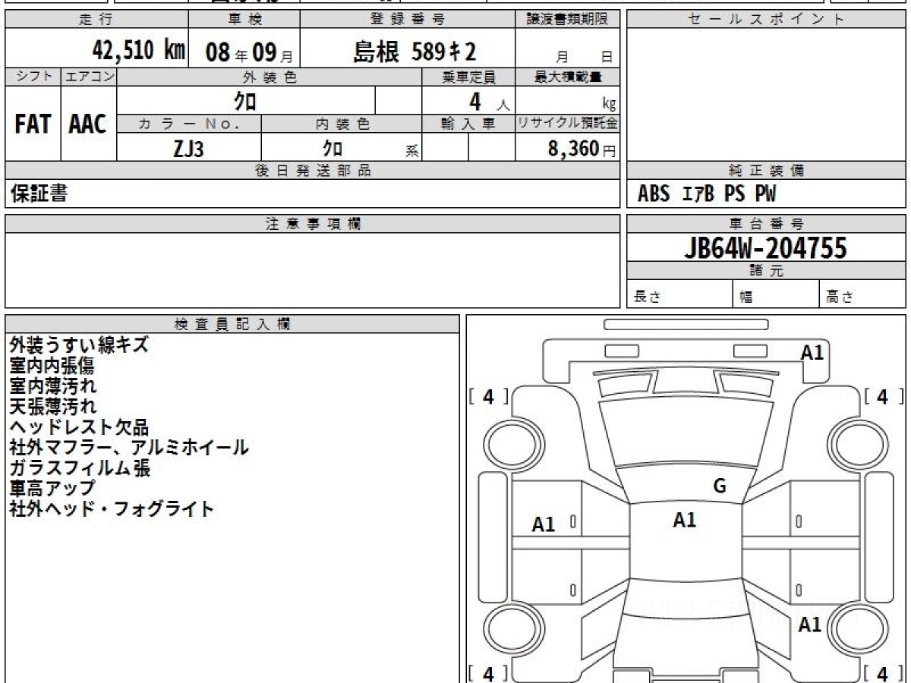Image resolution: width=911 pixels, height=683 pixels.
Task: Select the シフト label
Action: pyautogui.click(x=33, y=77)
